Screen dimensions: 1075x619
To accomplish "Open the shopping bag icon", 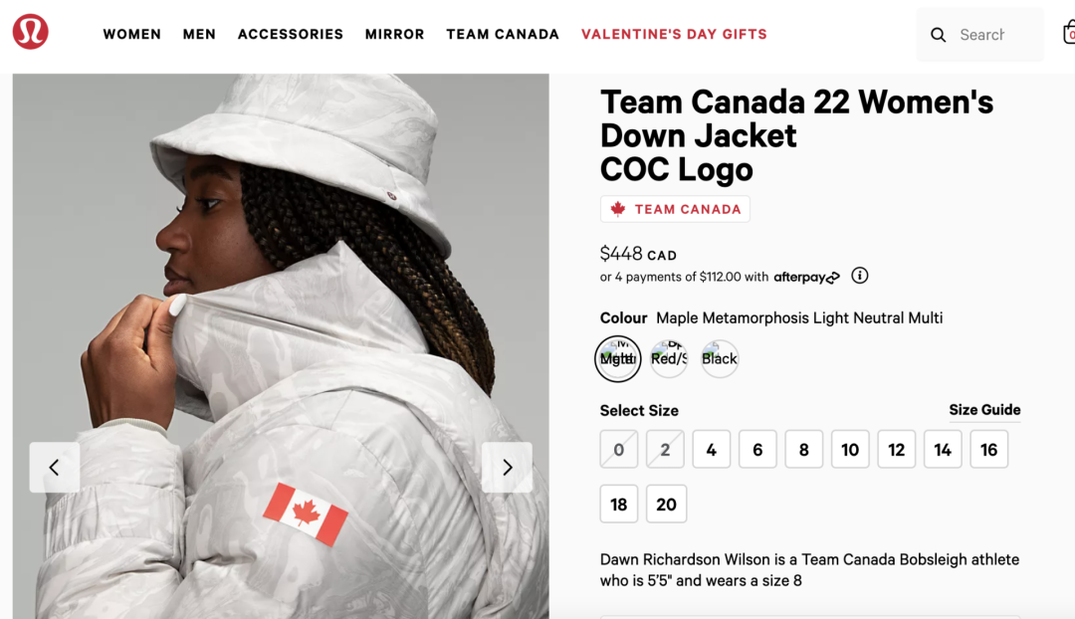I will pos(1069,34).
